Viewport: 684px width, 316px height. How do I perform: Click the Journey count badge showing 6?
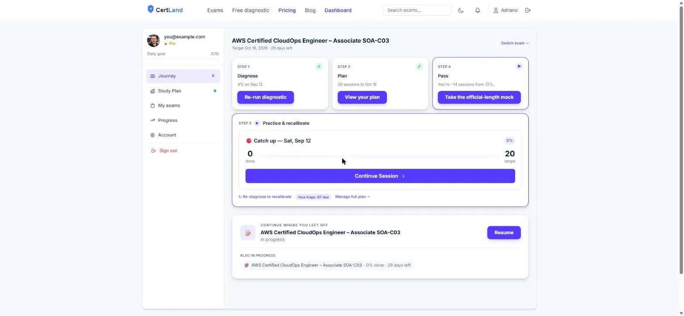[213, 76]
